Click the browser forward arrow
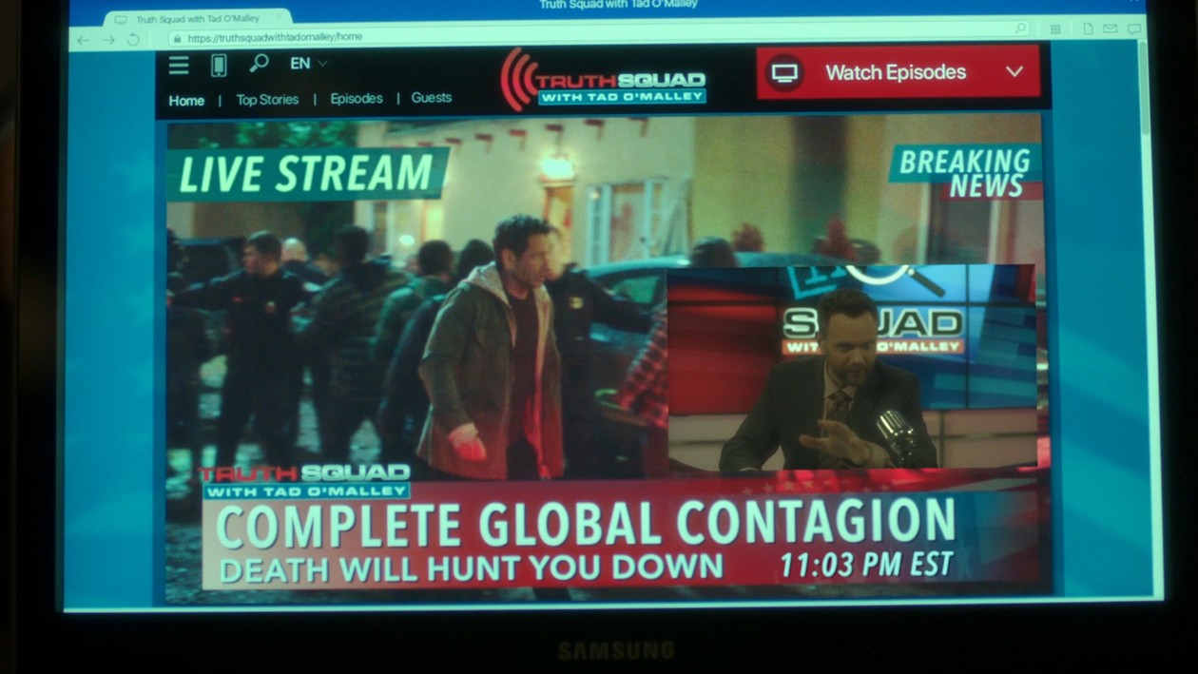Viewport: 1198px width, 674px height. (108, 40)
